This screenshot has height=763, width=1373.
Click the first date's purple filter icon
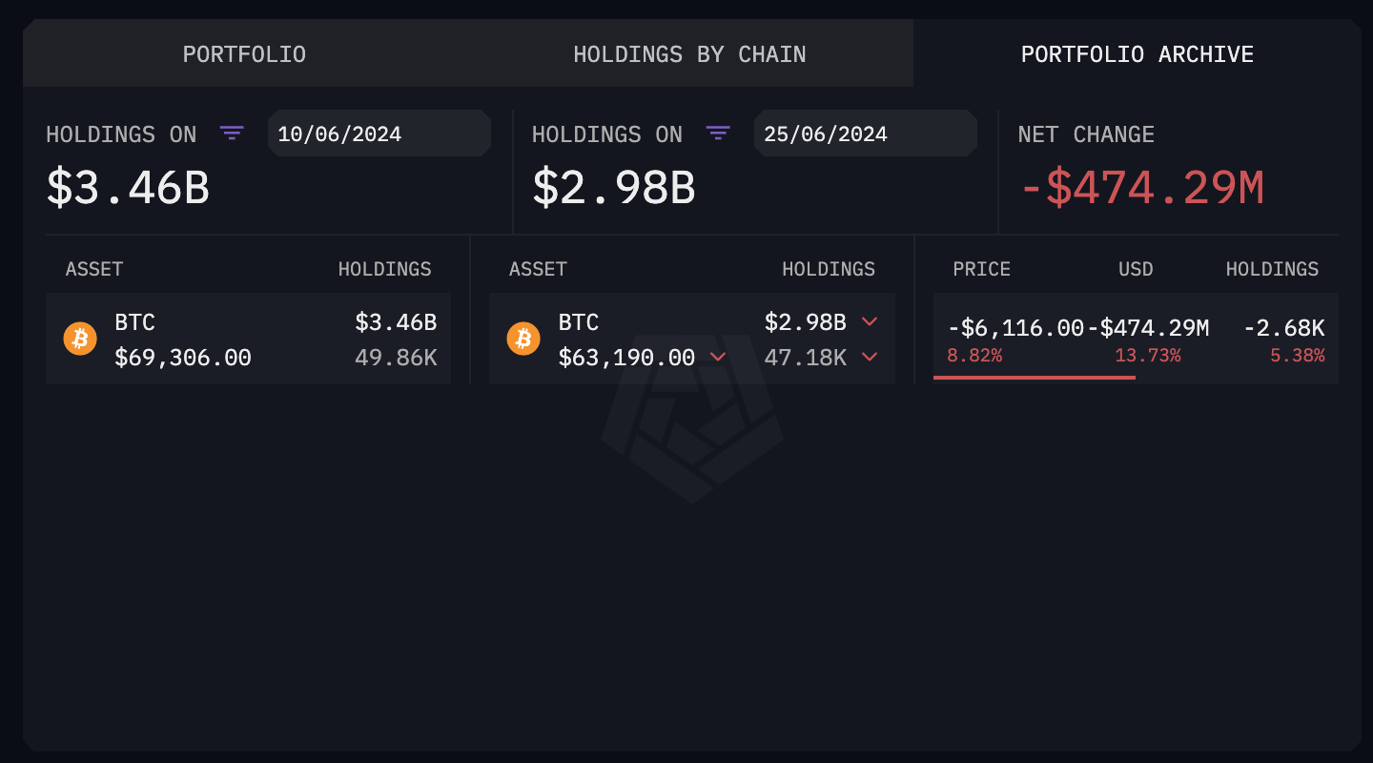(x=232, y=134)
